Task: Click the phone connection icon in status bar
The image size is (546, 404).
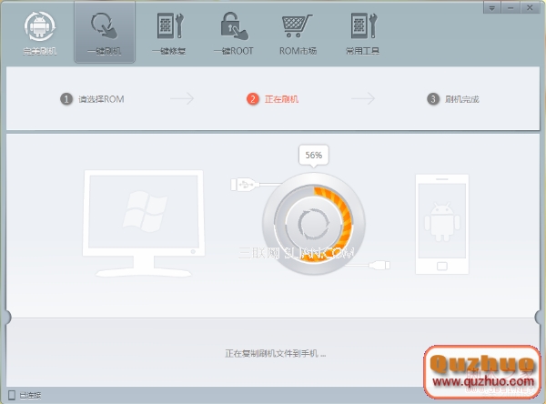Action: point(12,395)
